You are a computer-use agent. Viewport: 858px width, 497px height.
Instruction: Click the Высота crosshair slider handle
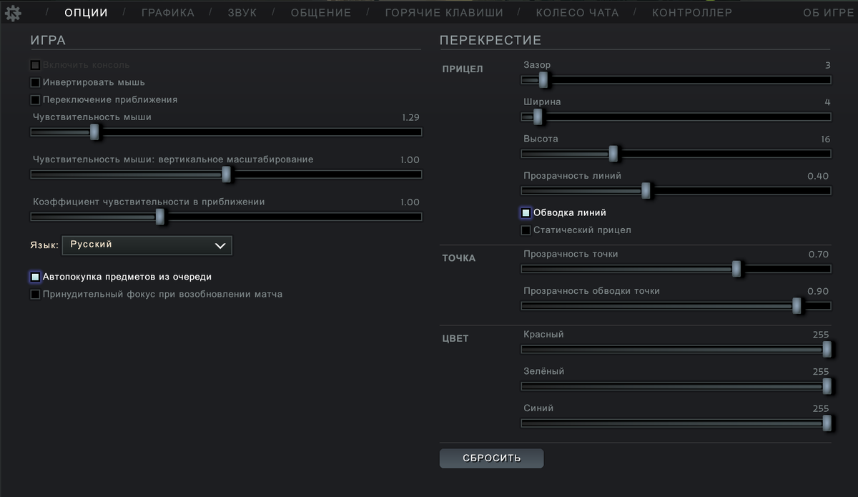click(613, 154)
